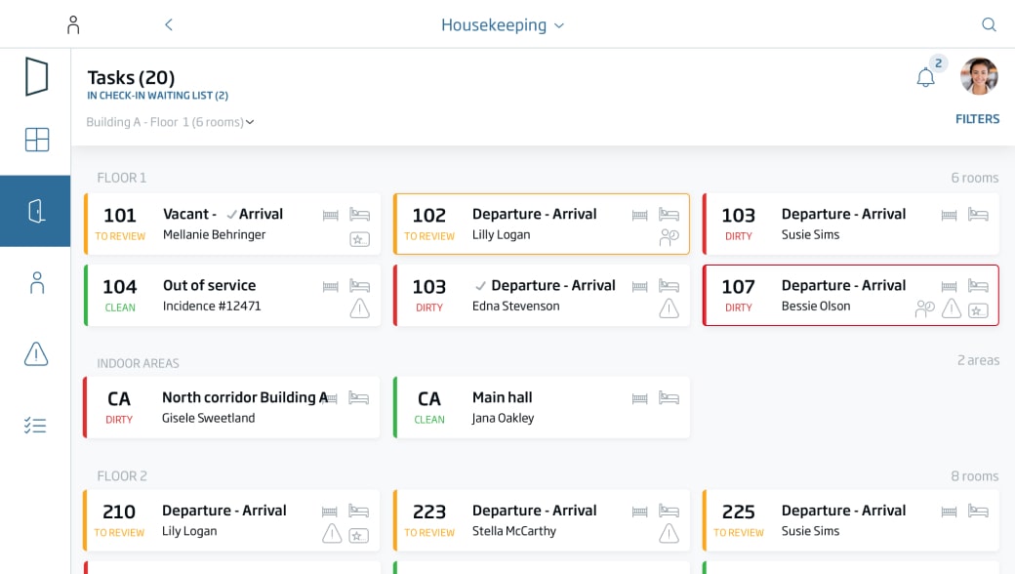Screen dimensions: 1015x574
Task: Click the warning icon on room 104 card
Action: click(x=359, y=308)
